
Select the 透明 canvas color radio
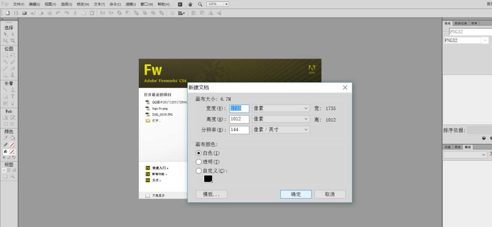199,162
